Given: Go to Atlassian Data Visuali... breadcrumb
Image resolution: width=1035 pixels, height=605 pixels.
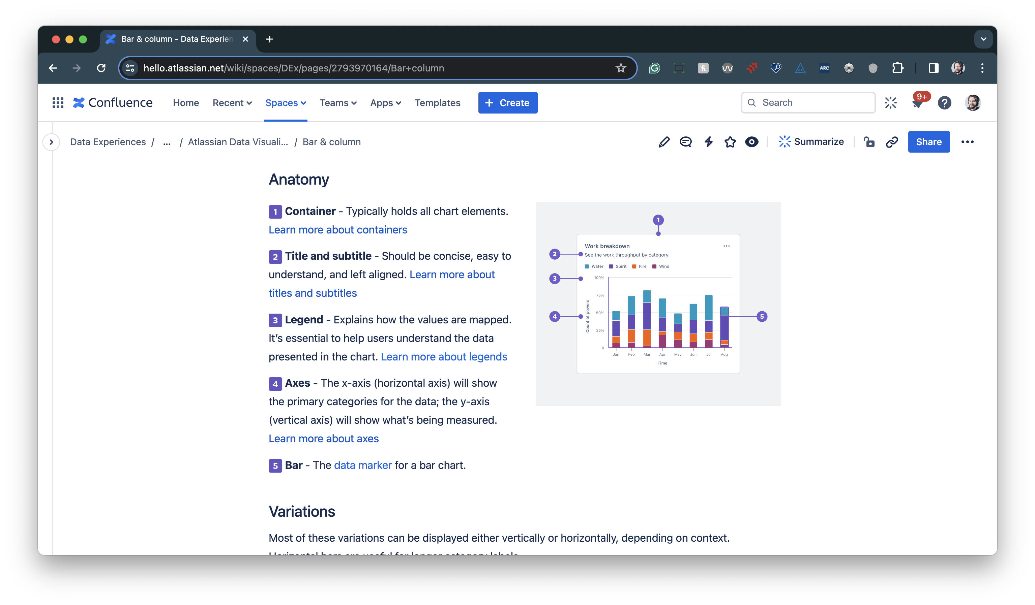Looking at the screenshot, I should pyautogui.click(x=238, y=142).
